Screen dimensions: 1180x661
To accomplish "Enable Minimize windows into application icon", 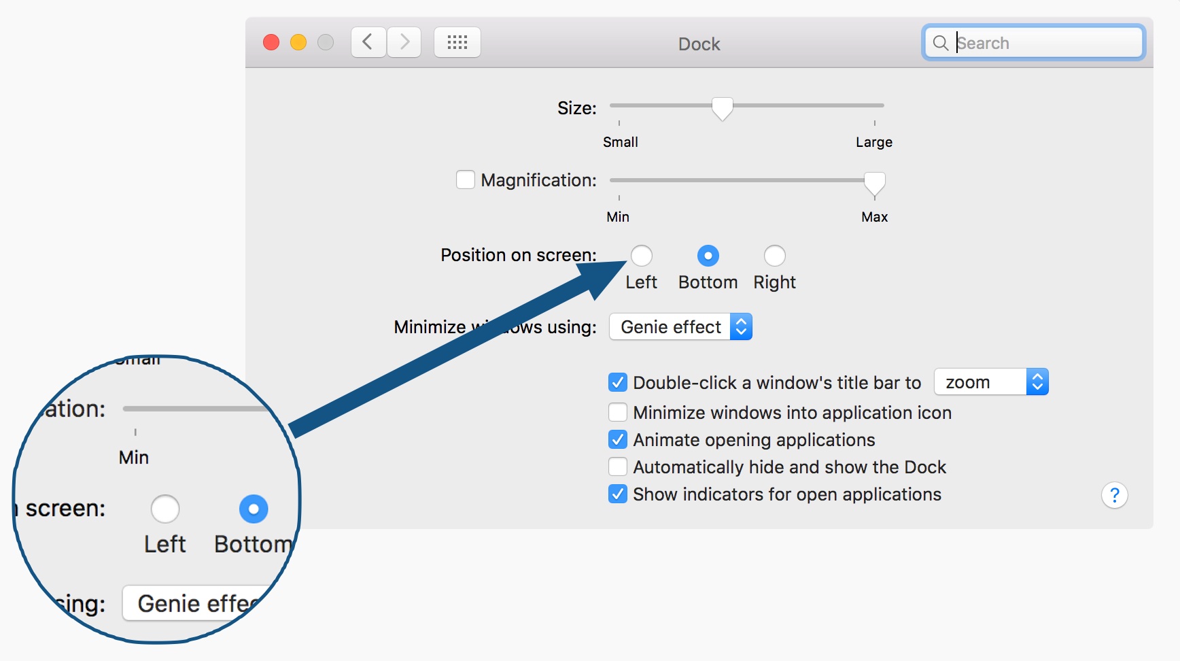I will (618, 412).
